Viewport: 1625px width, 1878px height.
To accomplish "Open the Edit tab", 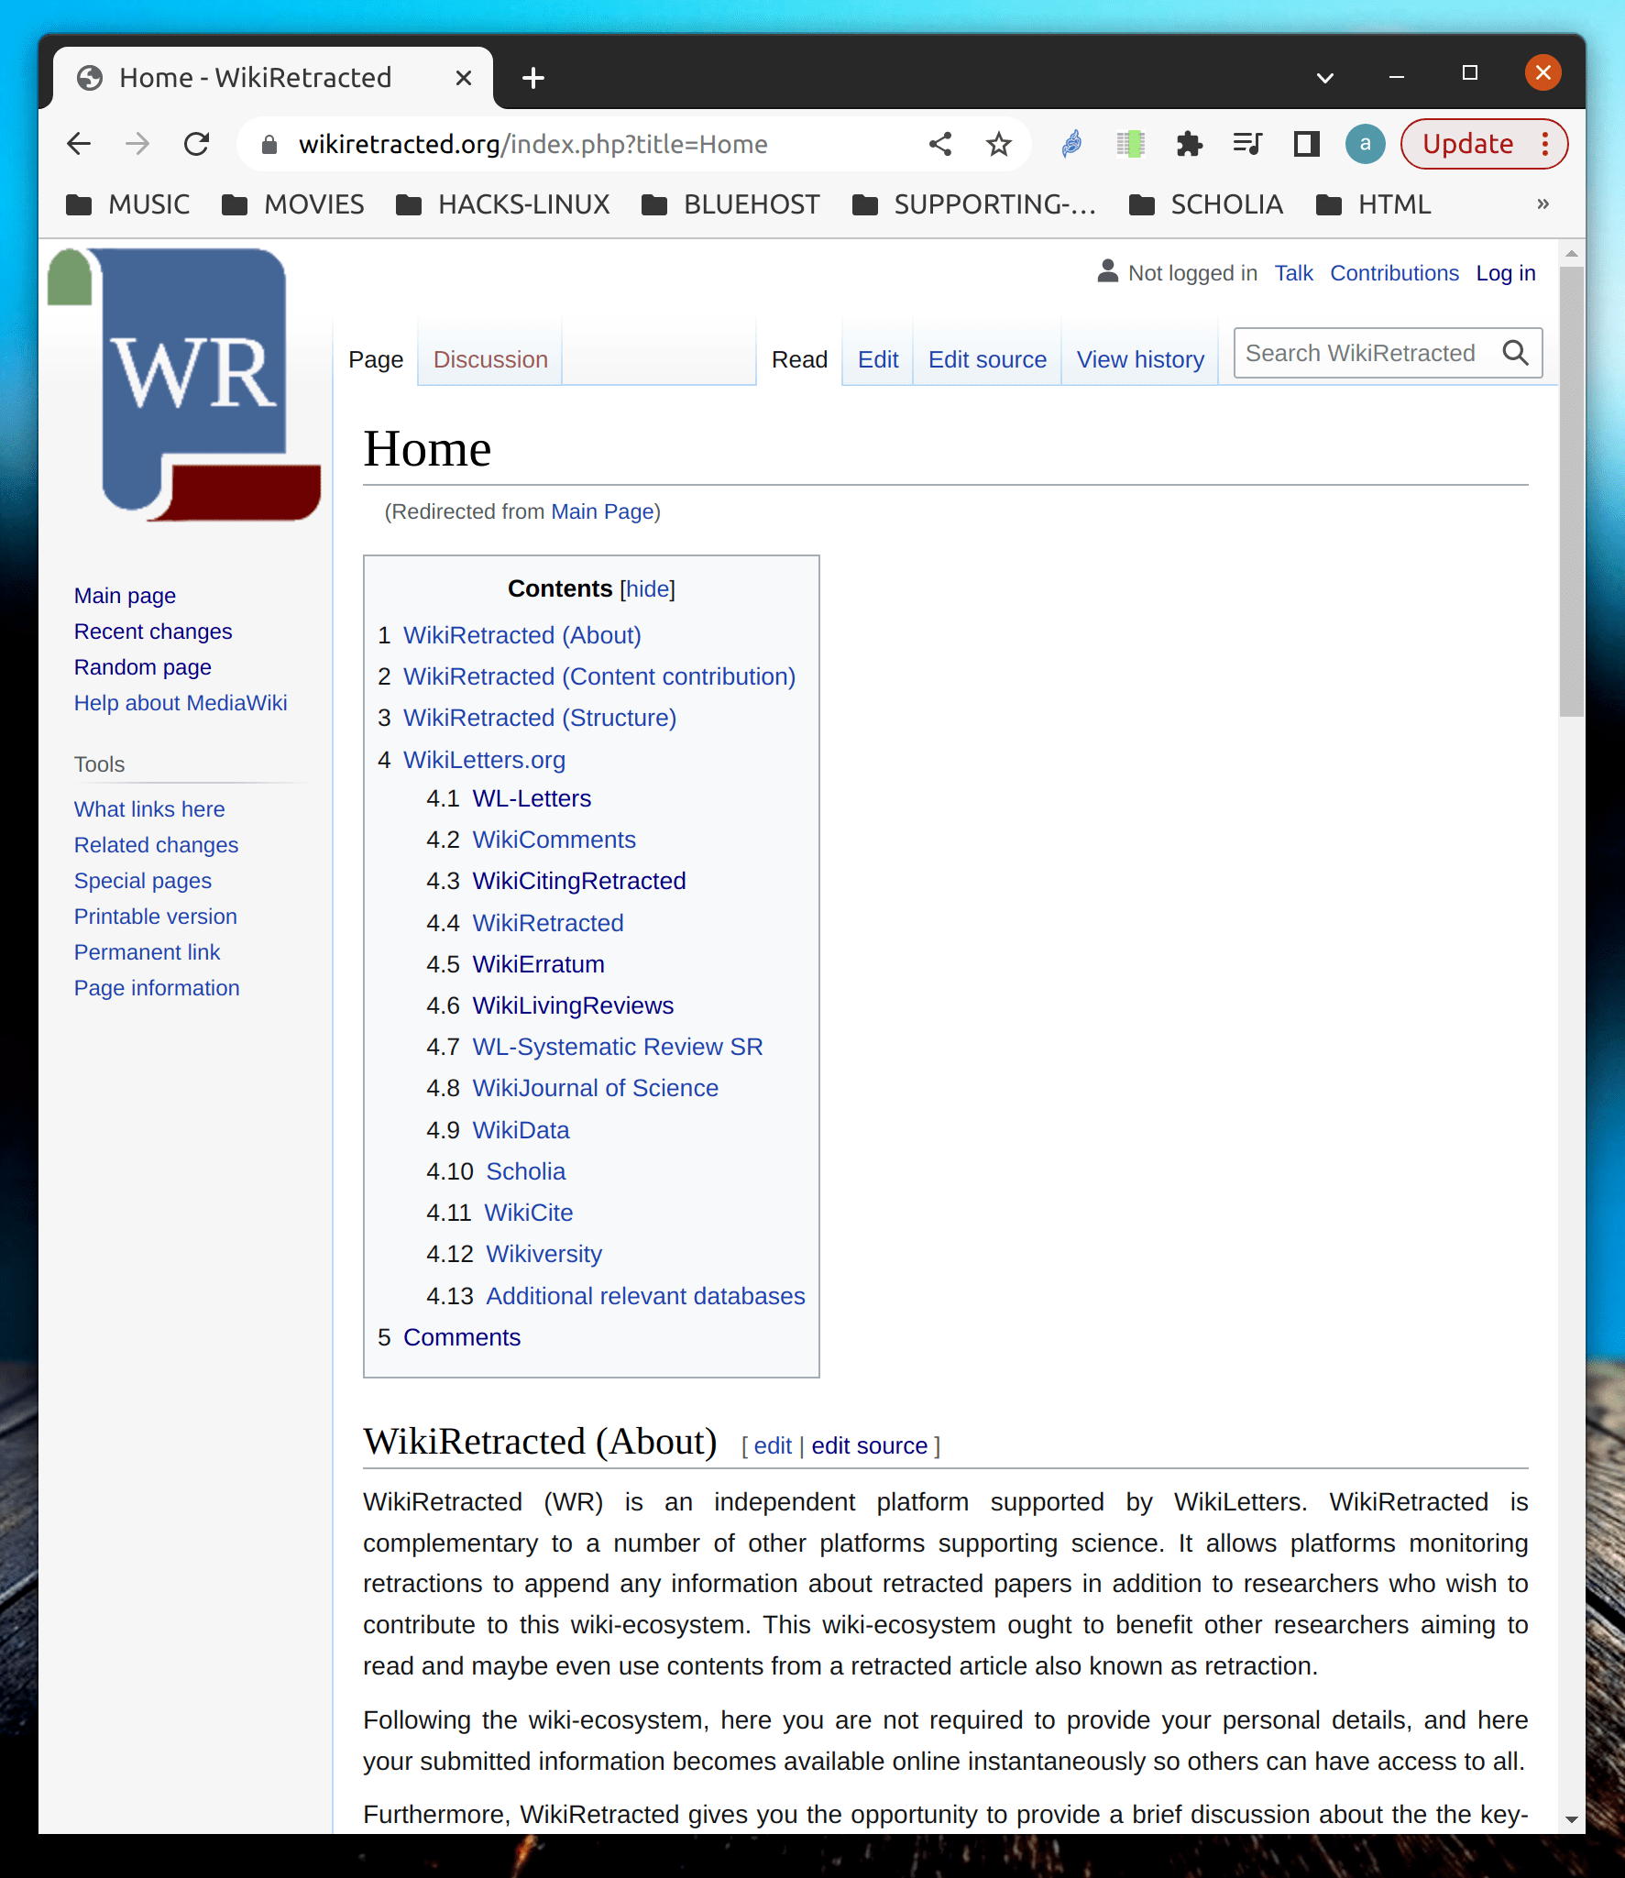I will (x=878, y=359).
